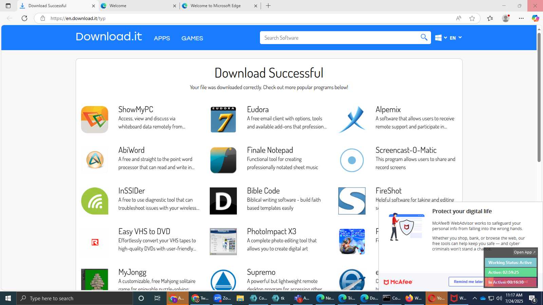Select the Download Successful tab
The height and width of the screenshot is (305, 543).
(57, 6)
